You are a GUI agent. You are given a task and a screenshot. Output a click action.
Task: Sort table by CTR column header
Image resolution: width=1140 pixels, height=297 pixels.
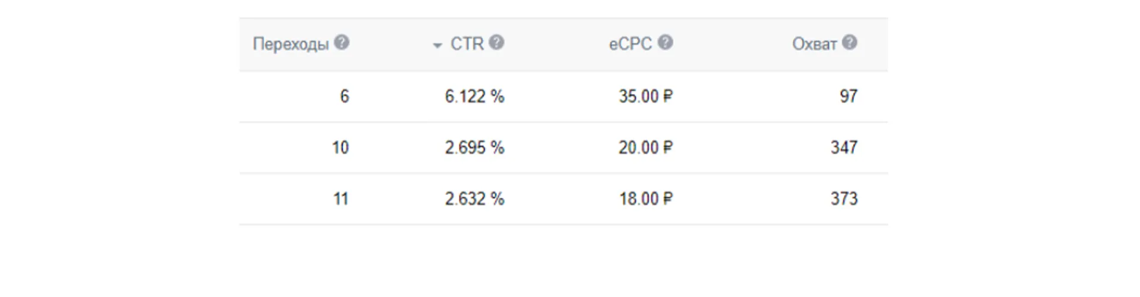(x=467, y=43)
